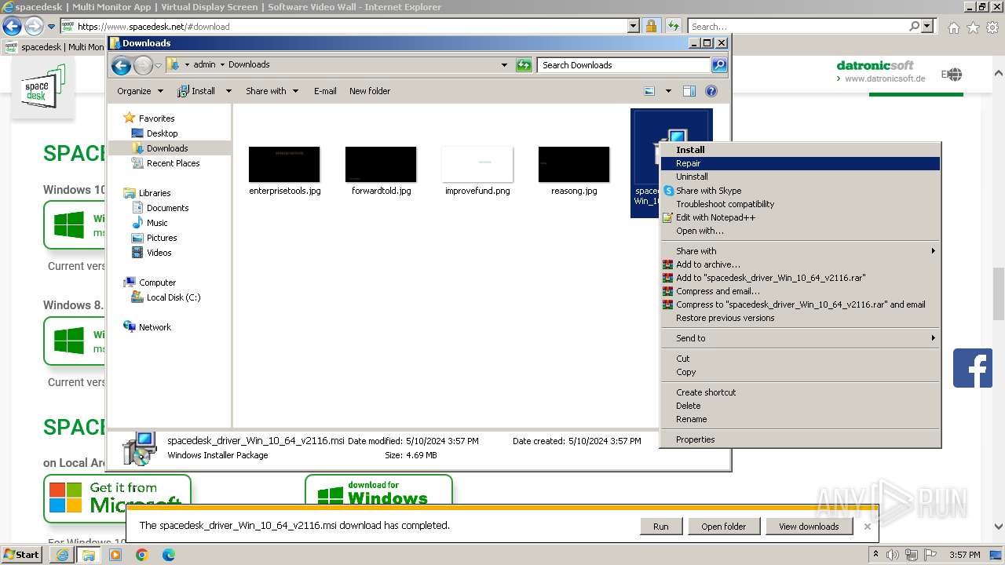The height and width of the screenshot is (565, 1005).
Task: Click the webpage vertical scrollbar thumb
Action: [x=999, y=294]
